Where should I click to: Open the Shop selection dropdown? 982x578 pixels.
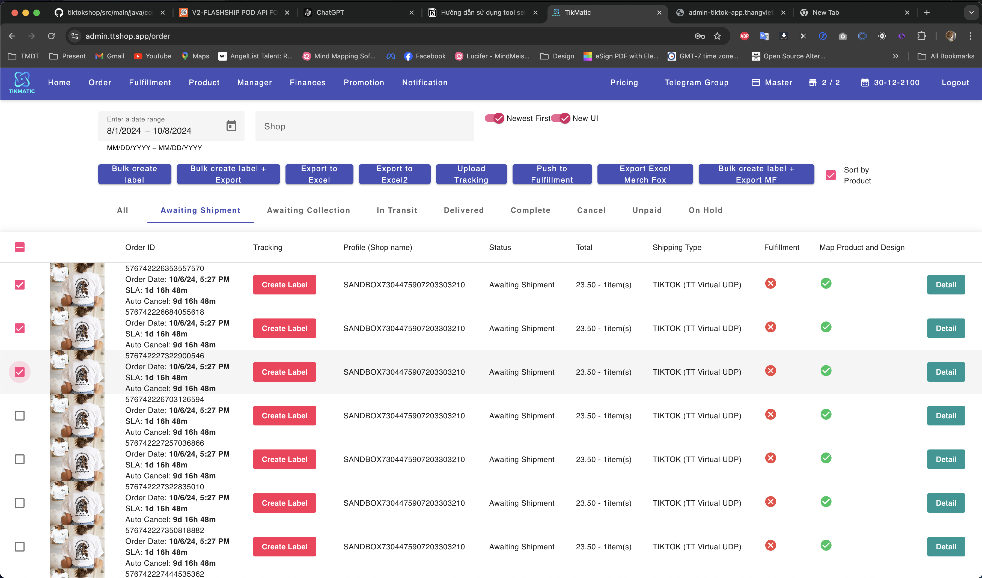point(364,126)
